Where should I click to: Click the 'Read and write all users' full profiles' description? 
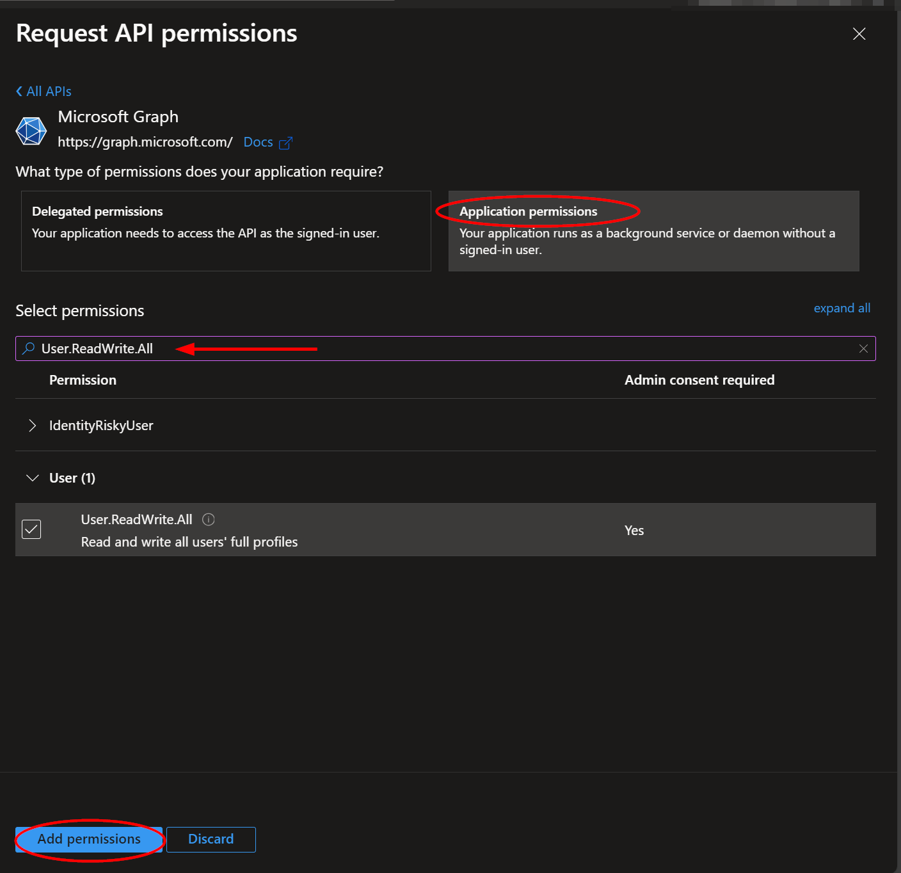pyautogui.click(x=189, y=542)
